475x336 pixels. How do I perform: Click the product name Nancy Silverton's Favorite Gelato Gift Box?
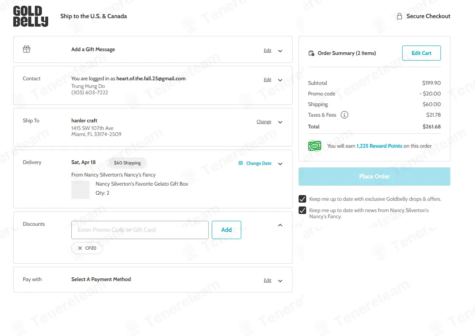point(142,184)
